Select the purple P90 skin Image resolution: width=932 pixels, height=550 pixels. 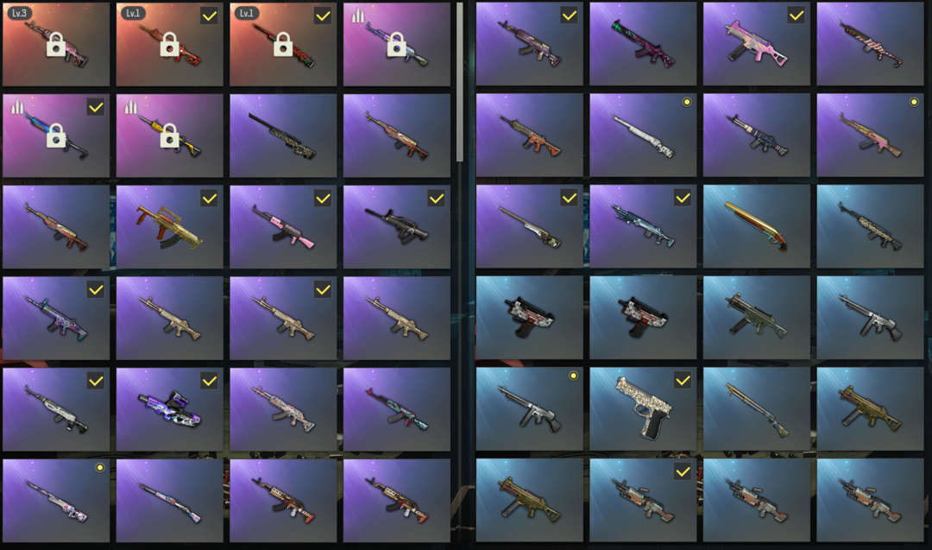click(169, 409)
